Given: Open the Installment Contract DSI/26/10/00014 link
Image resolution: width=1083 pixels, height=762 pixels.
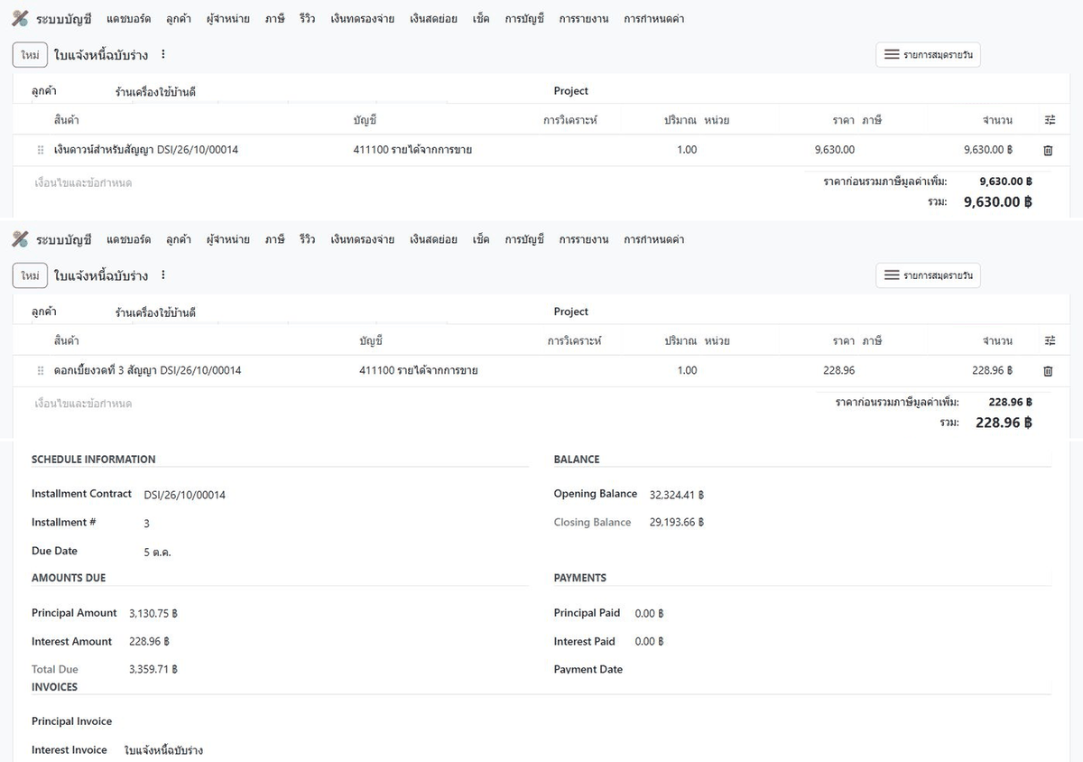Looking at the screenshot, I should (x=184, y=495).
